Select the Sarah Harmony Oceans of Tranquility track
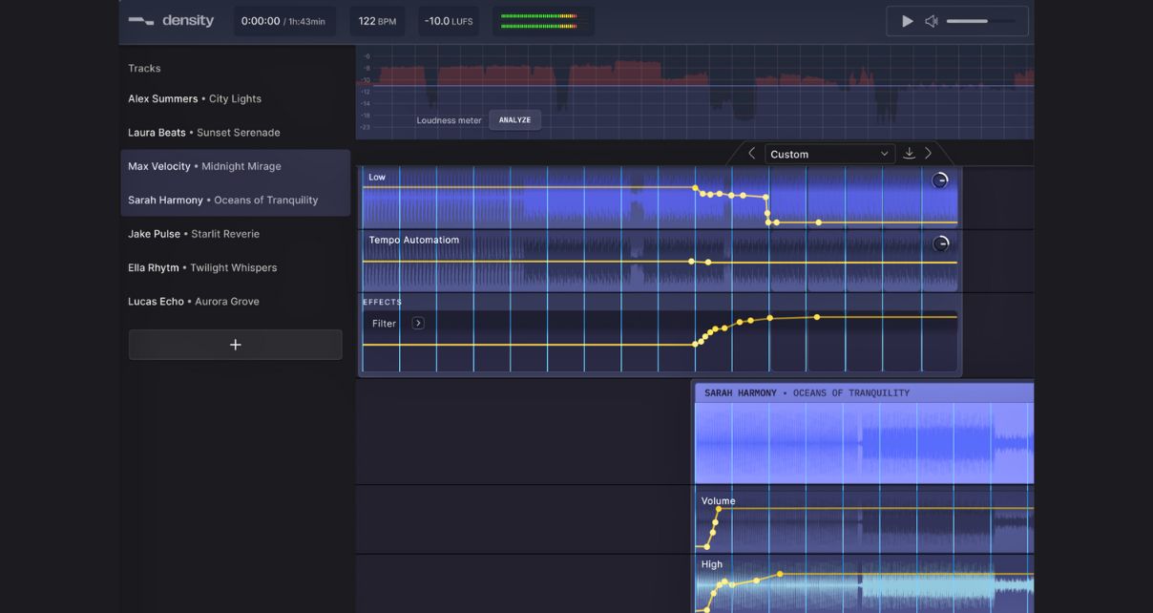 pyautogui.click(x=222, y=200)
